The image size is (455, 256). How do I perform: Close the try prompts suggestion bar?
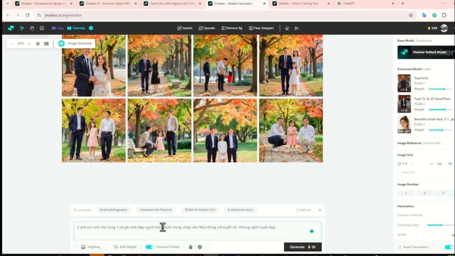pyautogui.click(x=320, y=210)
